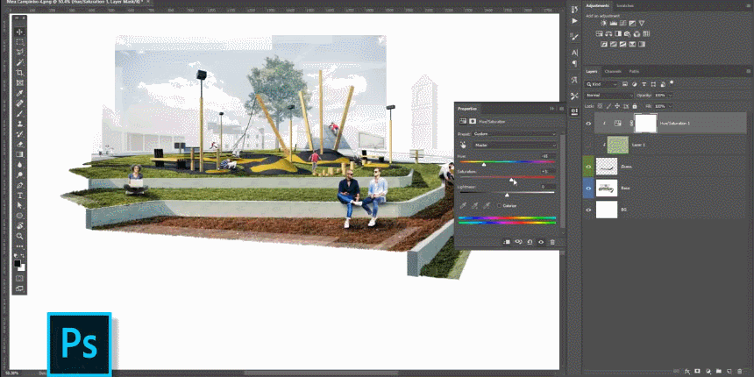Screen dimensions: 754x377
Task: Select the Dodge tool
Action: [19, 174]
